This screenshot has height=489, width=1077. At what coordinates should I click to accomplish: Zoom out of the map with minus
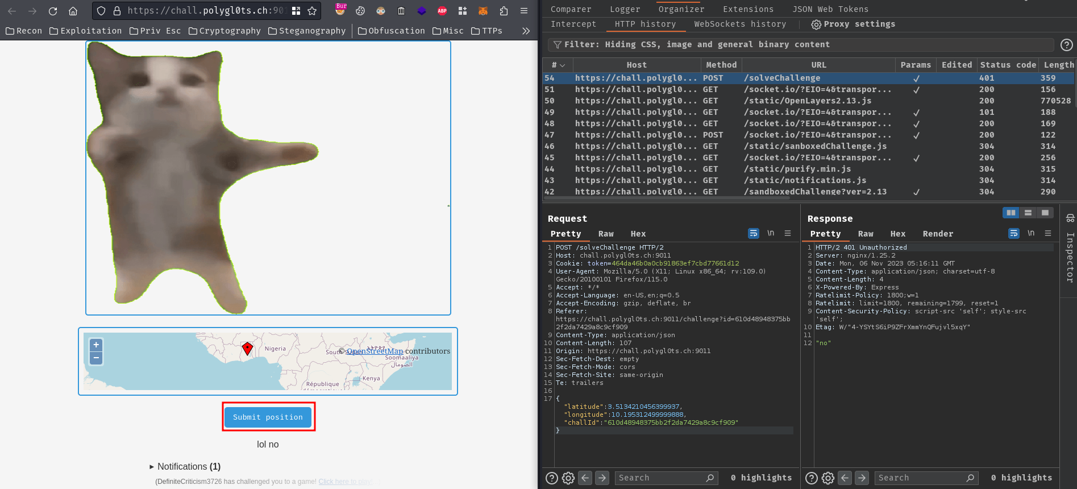click(x=97, y=358)
